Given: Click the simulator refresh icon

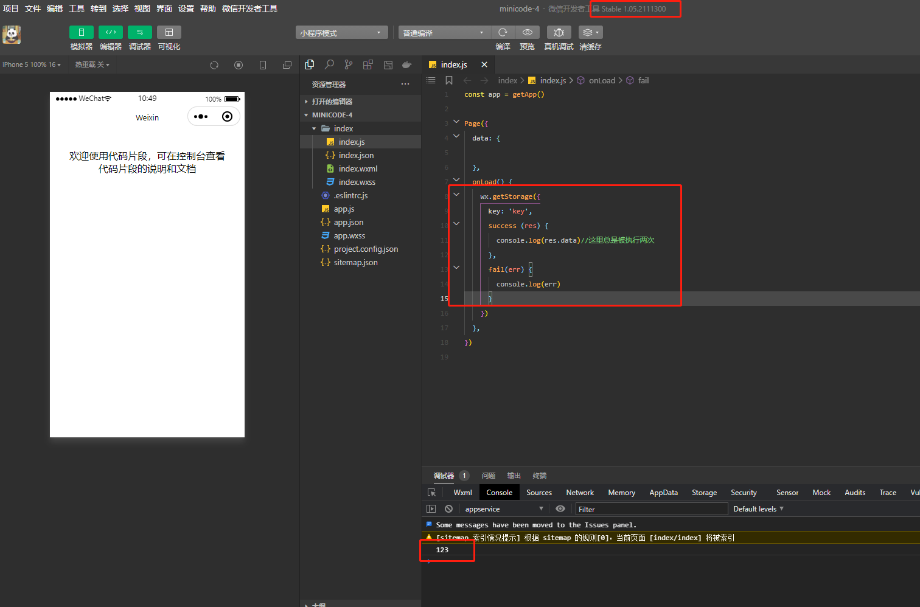Looking at the screenshot, I should pos(214,65).
